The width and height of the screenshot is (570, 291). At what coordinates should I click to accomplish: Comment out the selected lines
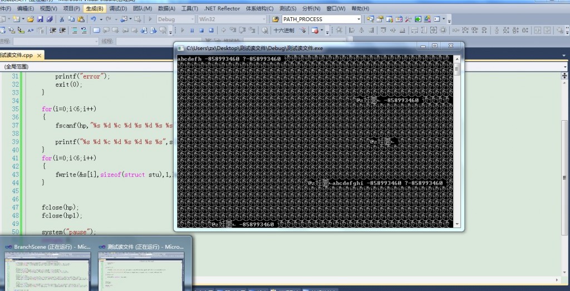coord(74,31)
